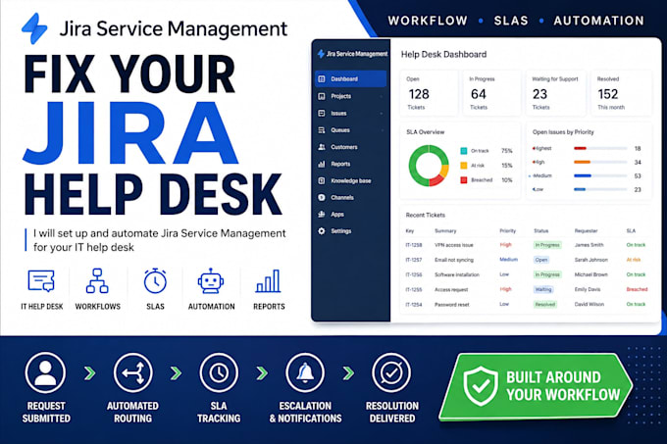Open the Waiting for Support card showing 23
The width and height of the screenshot is (667, 444).
555,93
